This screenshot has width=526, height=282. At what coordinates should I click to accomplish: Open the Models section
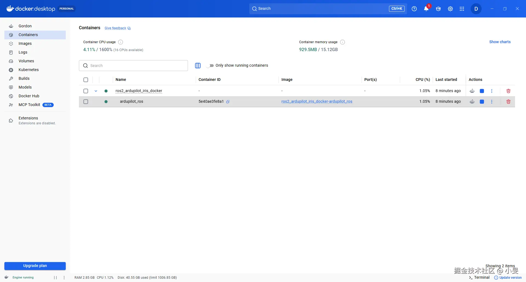[35, 87]
